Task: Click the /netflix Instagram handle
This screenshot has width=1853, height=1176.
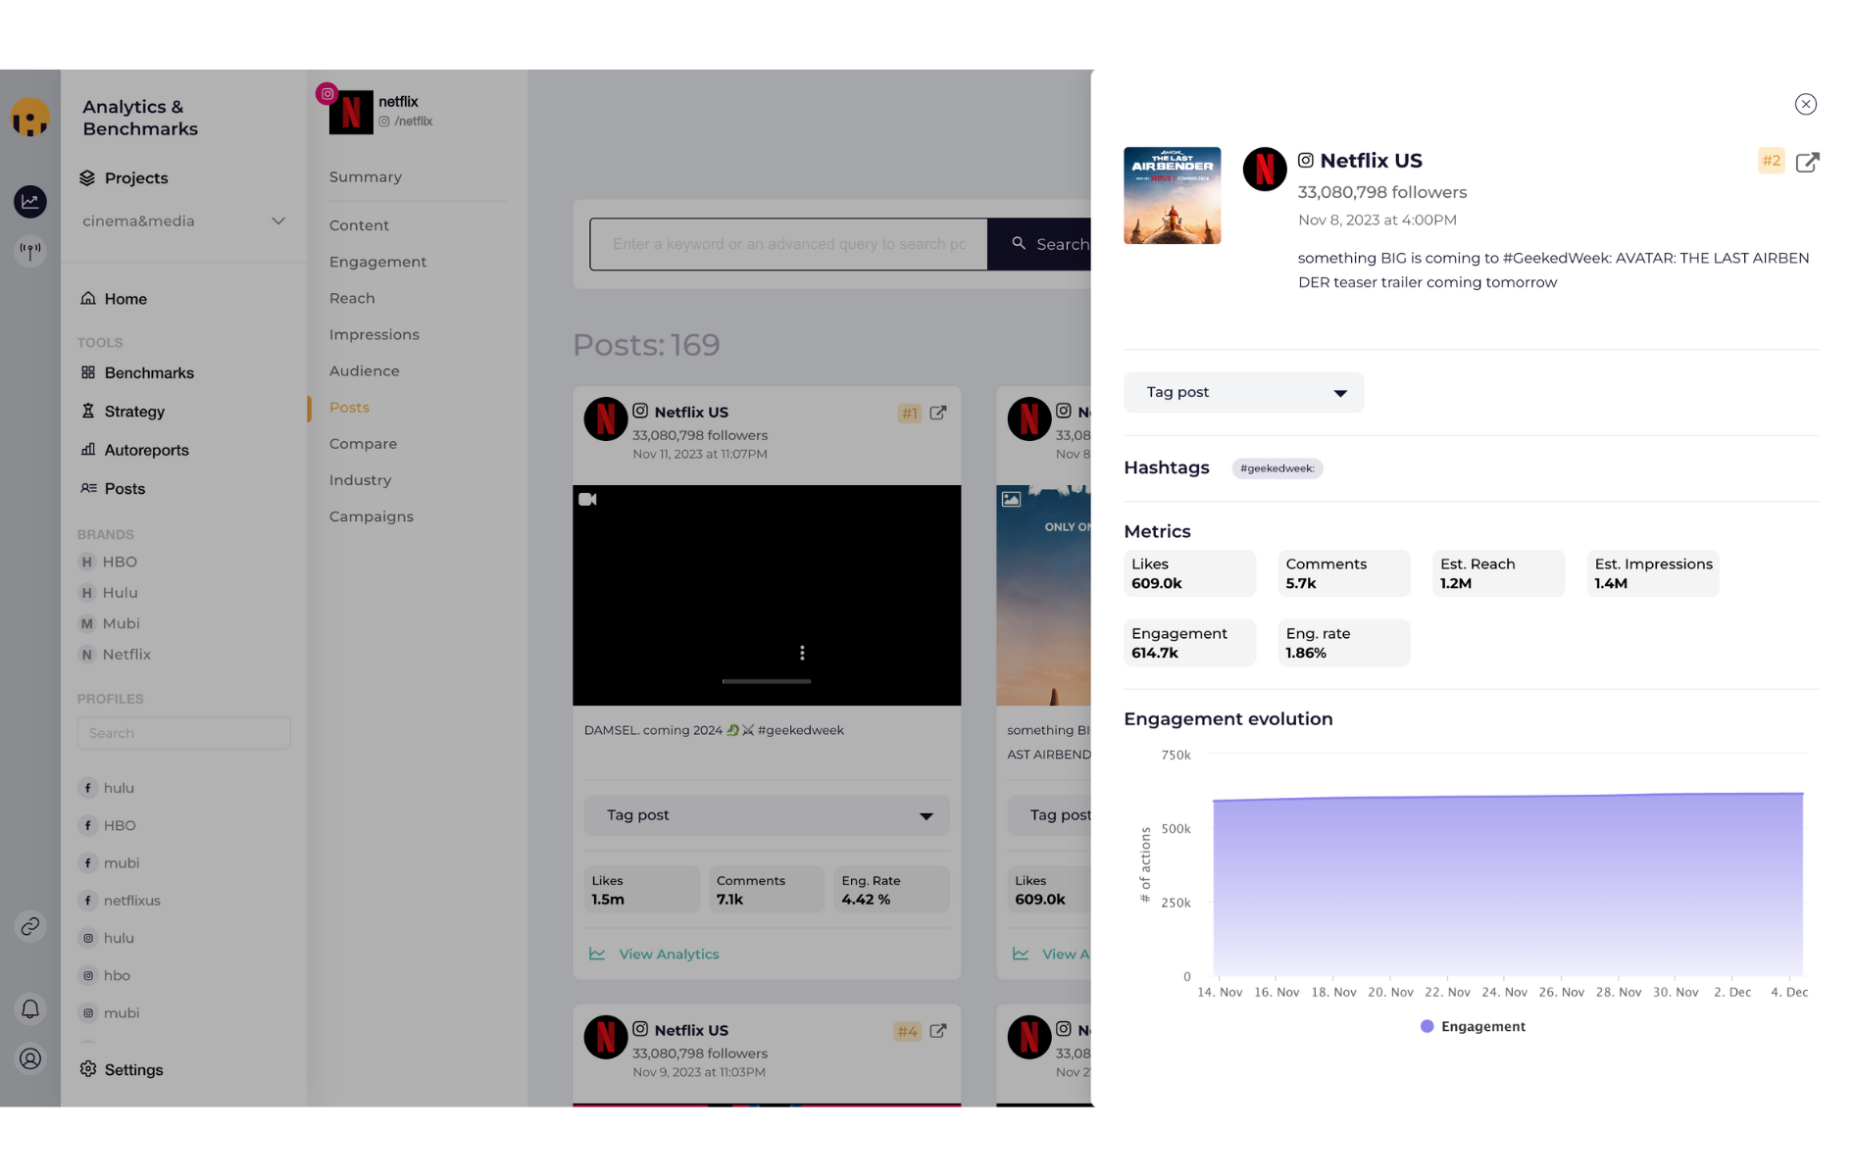Action: (x=406, y=122)
